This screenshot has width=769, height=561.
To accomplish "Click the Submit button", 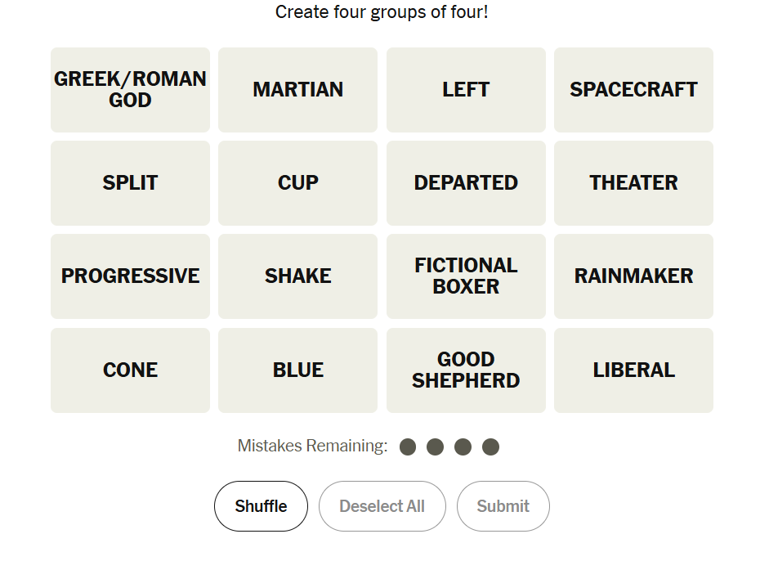I will (x=503, y=506).
